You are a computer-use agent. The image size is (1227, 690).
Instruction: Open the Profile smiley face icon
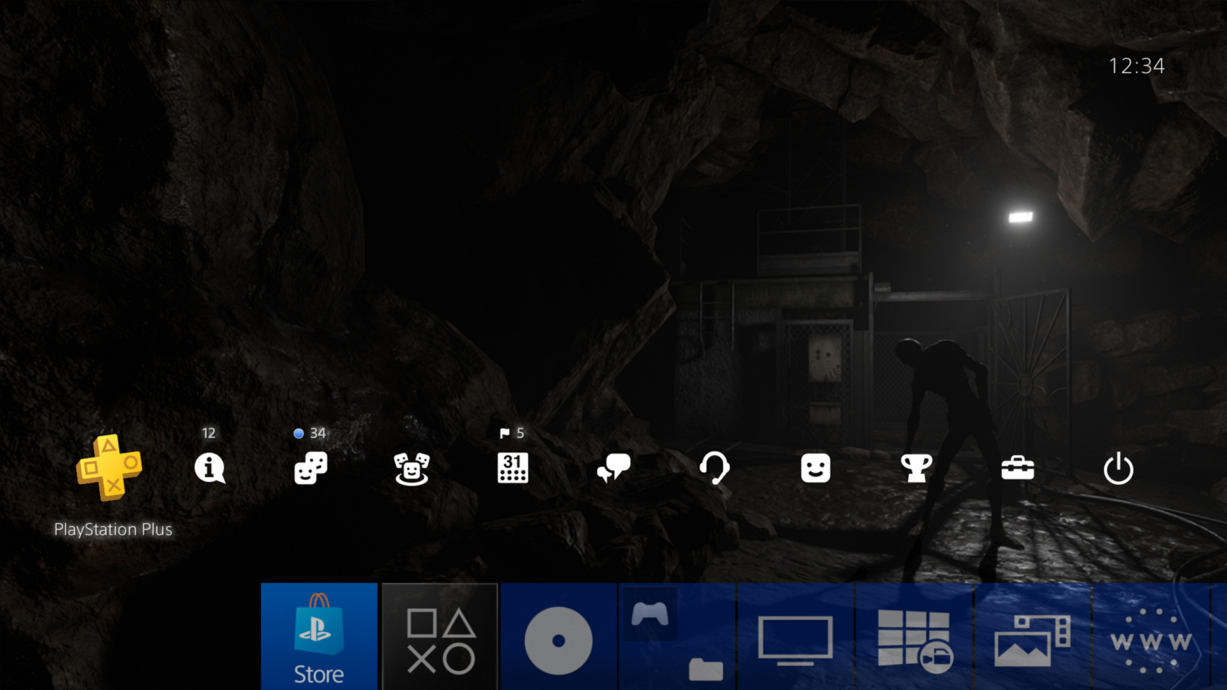tap(815, 468)
